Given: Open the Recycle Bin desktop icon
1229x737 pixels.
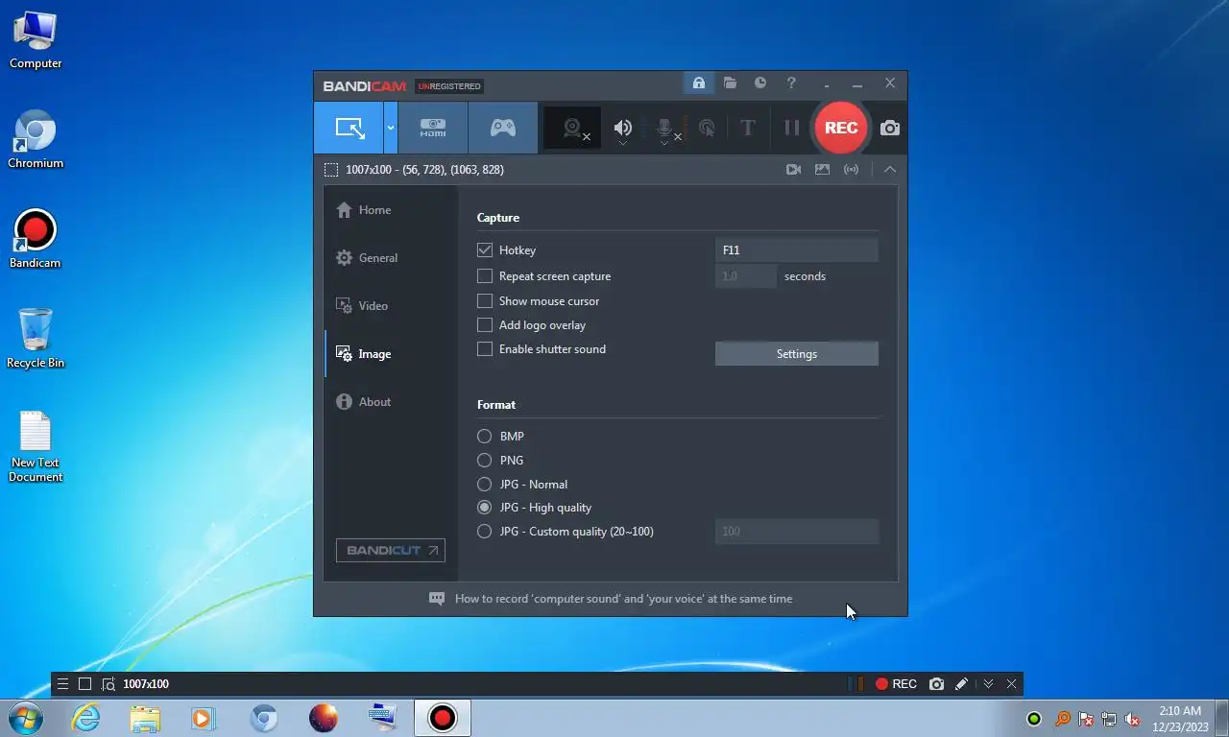Looking at the screenshot, I should 36,338.
